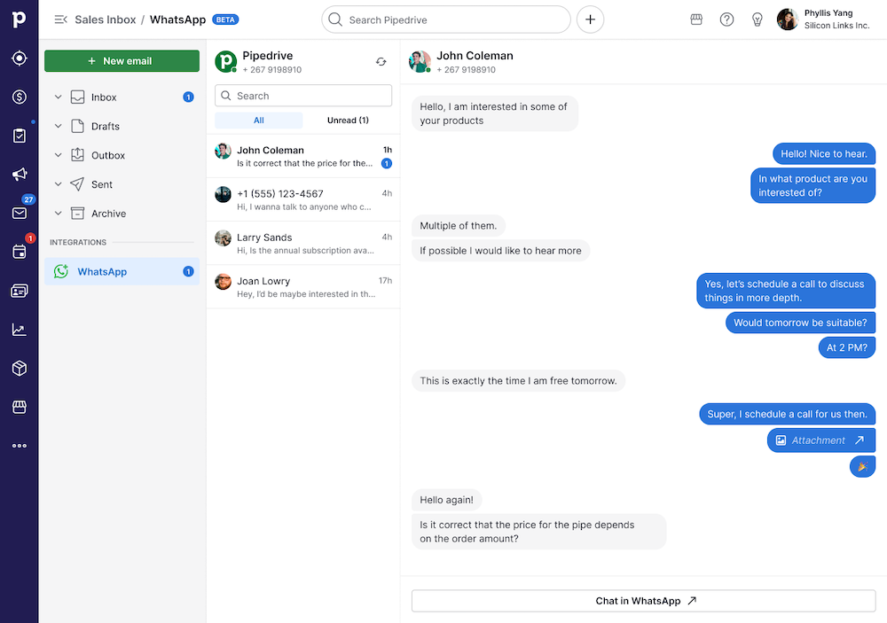Click the party emoji message bubble
This screenshot has width=887, height=623.
862,466
